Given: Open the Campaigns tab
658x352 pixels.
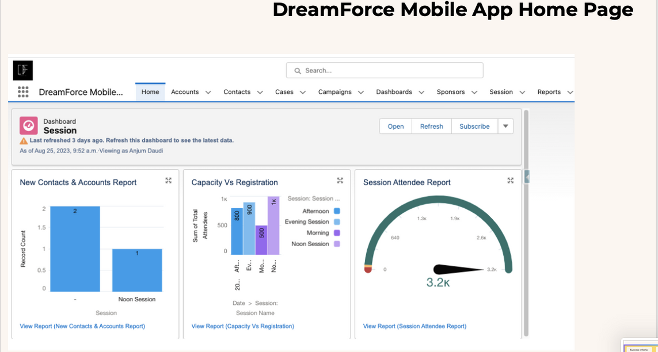Looking at the screenshot, I should point(334,92).
